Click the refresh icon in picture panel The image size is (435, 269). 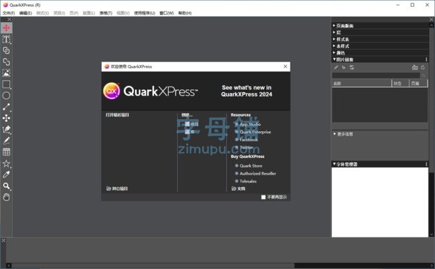coord(423,68)
